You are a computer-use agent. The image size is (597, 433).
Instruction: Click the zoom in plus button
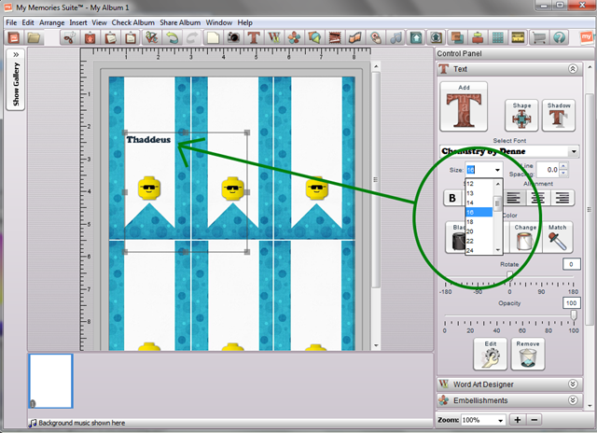(x=519, y=420)
